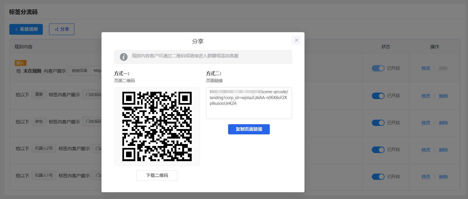Click the 链接页面 label in default row
Screen dimensions: 468x199
coord(80,71)
